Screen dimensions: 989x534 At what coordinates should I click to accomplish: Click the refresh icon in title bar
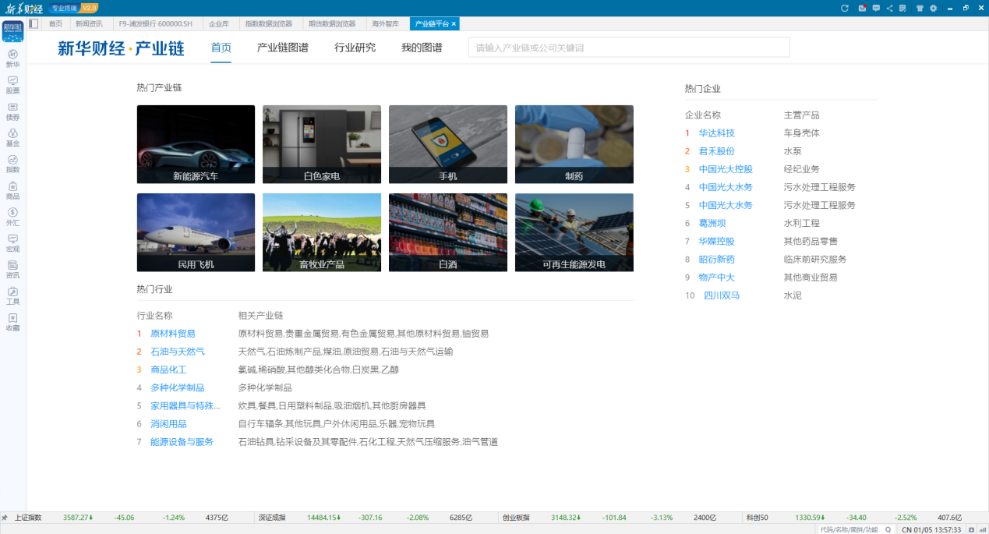pos(844,8)
